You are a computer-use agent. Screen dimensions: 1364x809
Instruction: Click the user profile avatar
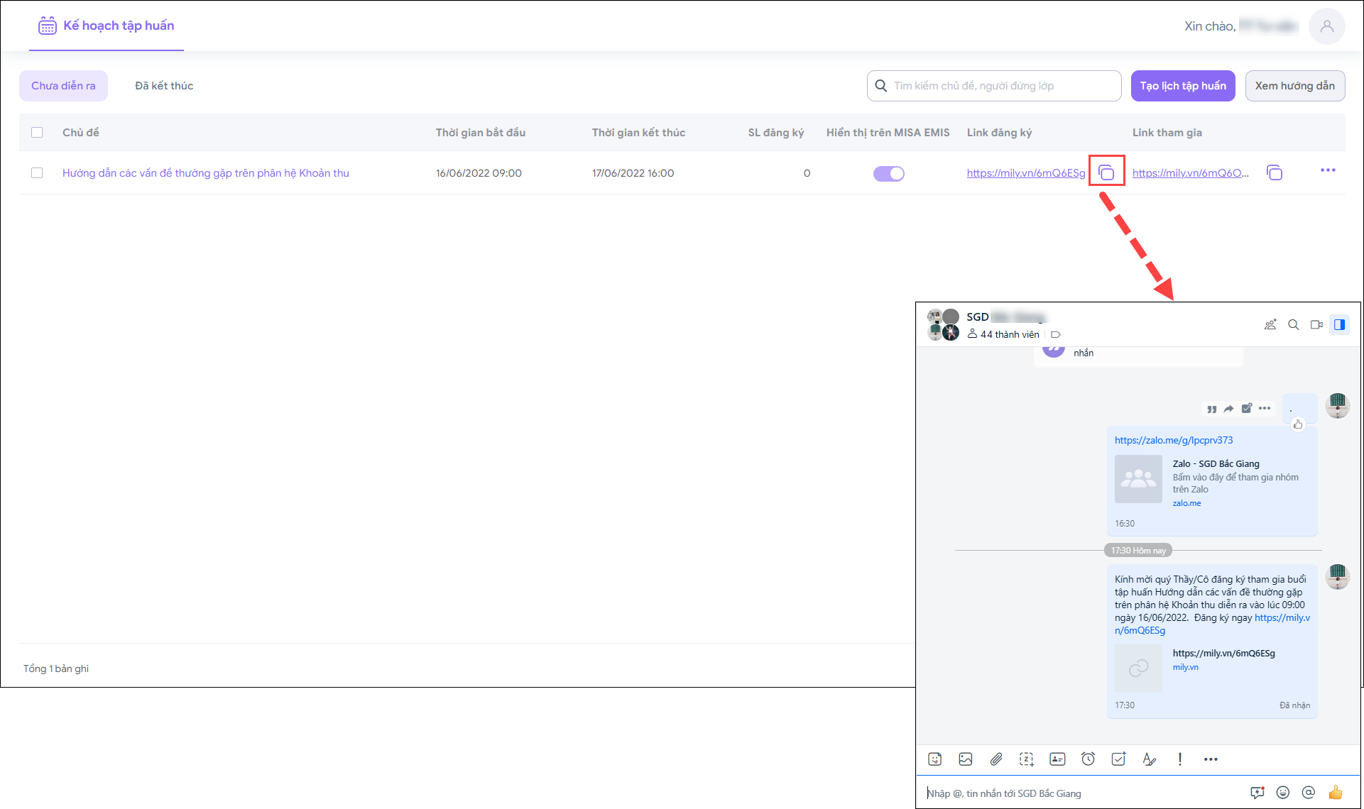click(1326, 26)
